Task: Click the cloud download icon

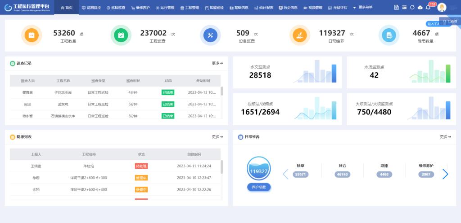Action: [x=420, y=8]
